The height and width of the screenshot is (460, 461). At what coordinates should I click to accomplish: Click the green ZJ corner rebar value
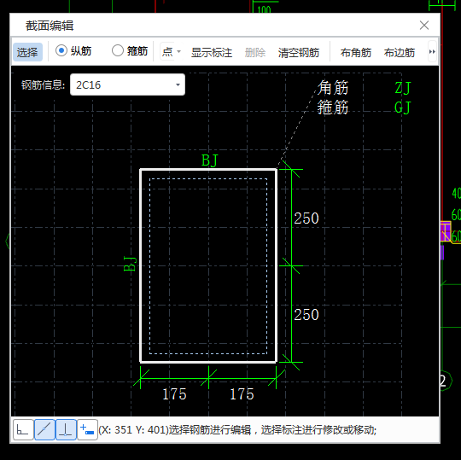coord(402,88)
